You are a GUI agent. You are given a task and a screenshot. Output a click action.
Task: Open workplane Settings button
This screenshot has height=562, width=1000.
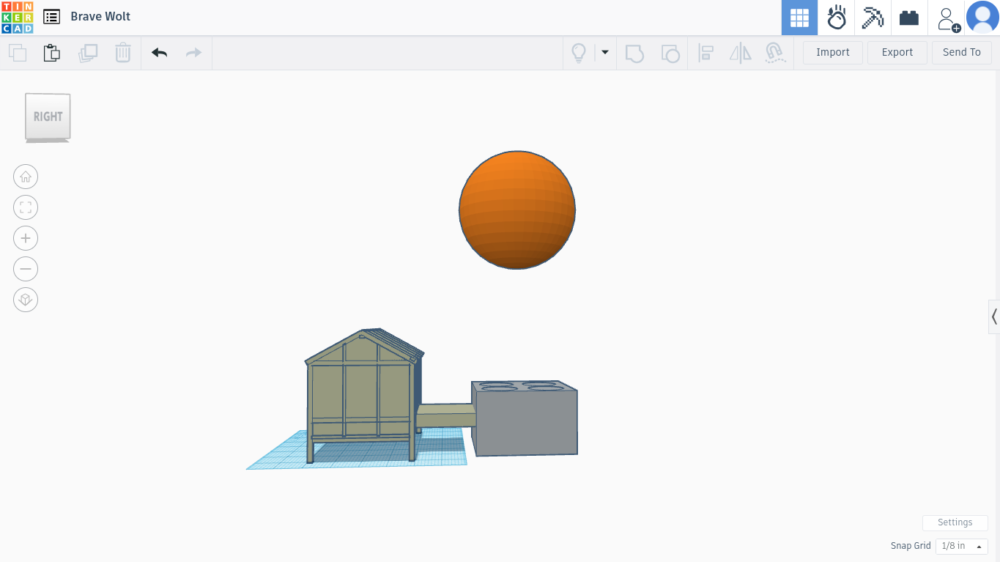[955, 522]
